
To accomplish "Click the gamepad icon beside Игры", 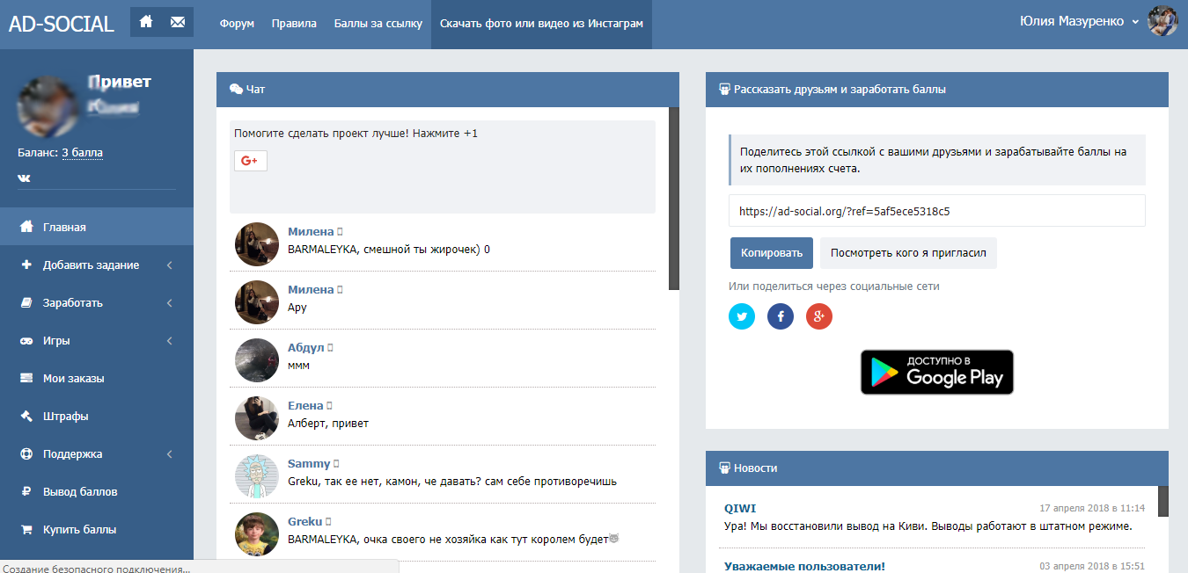I will click(26, 341).
